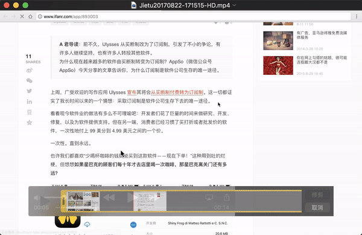
Task: Open the browser home page
Action: 30,16
